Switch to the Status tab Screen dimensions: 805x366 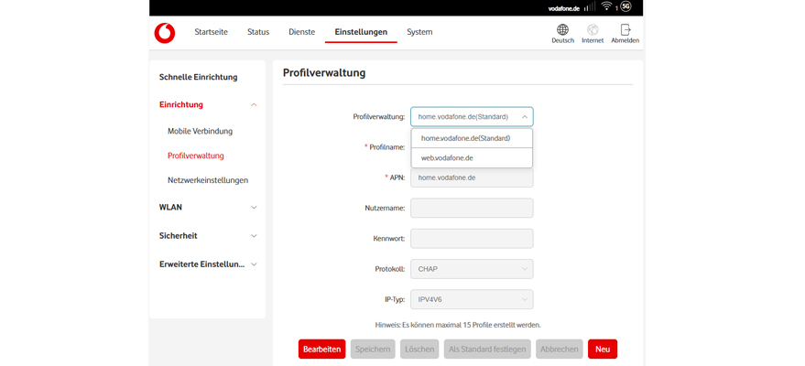point(258,32)
